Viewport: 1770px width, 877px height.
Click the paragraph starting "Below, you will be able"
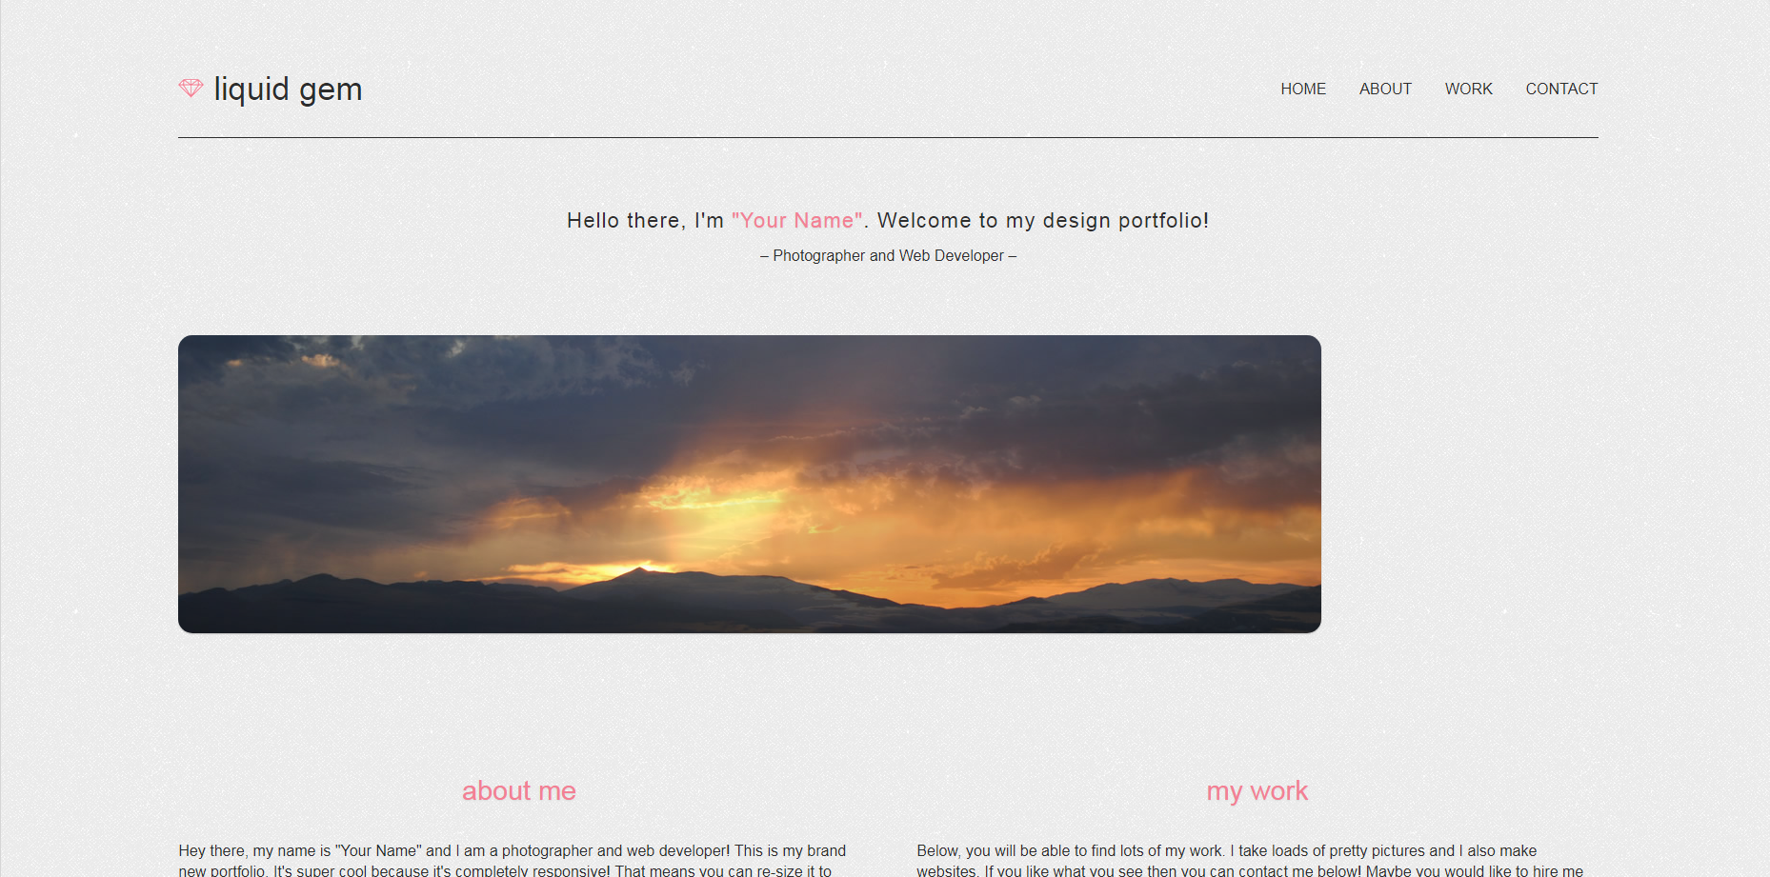click(x=1250, y=860)
